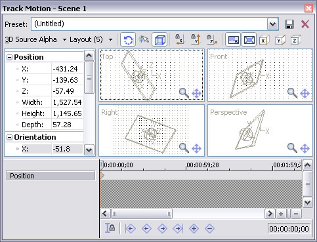Create Keyframe with plus diamond icon
The width and height of the screenshot is (317, 242).
194,229
